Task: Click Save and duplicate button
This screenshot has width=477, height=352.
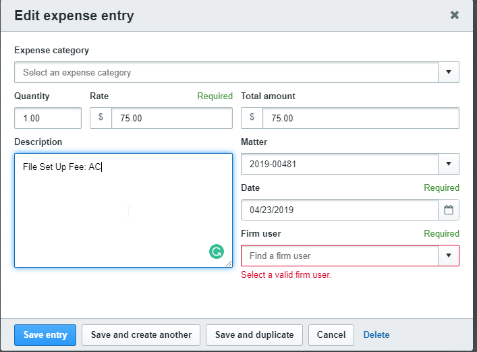Action: tap(254, 335)
